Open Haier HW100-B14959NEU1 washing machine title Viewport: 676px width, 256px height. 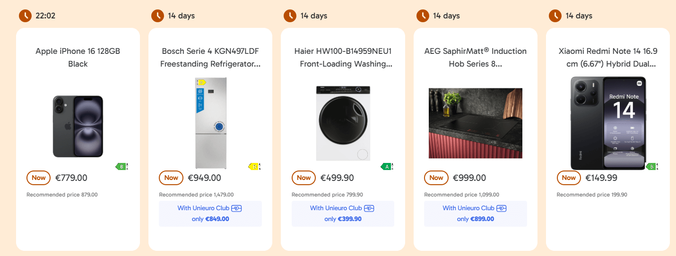click(343, 58)
